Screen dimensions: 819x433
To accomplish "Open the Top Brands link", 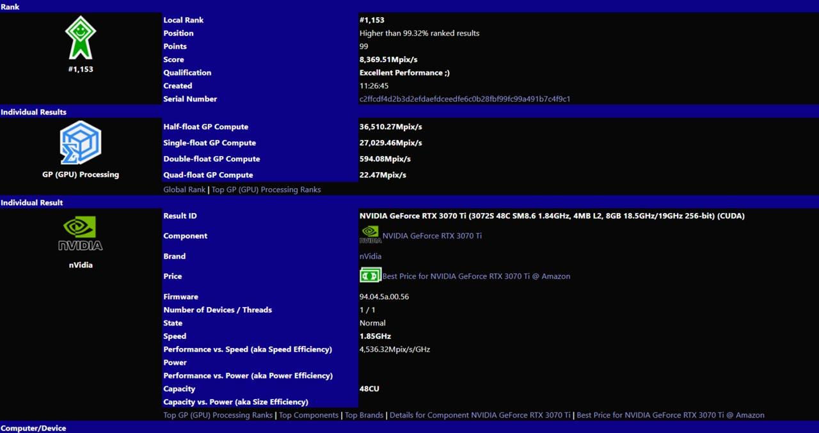I will point(364,415).
